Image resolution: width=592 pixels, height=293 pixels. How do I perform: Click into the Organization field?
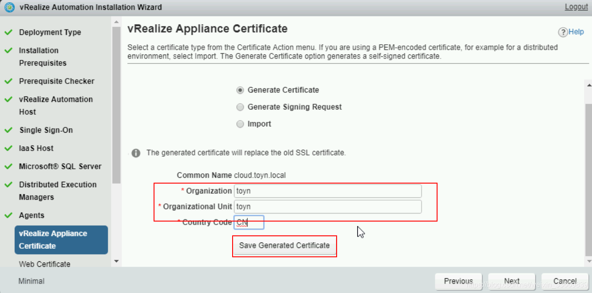point(328,191)
